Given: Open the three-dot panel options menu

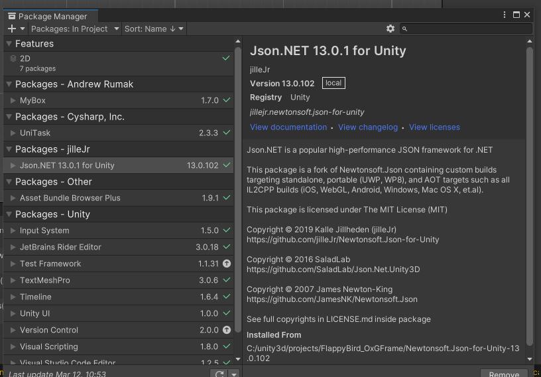Looking at the screenshot, I should pos(505,15).
